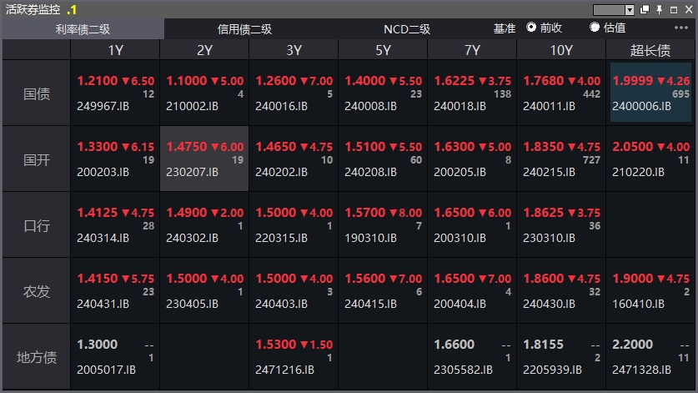Select the 国开 row header

tap(36, 159)
